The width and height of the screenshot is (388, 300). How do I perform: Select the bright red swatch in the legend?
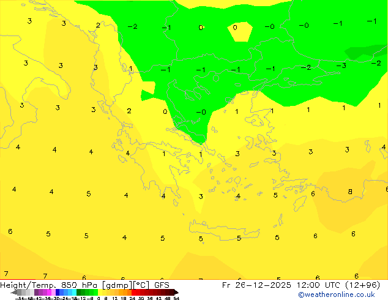coord(133,292)
